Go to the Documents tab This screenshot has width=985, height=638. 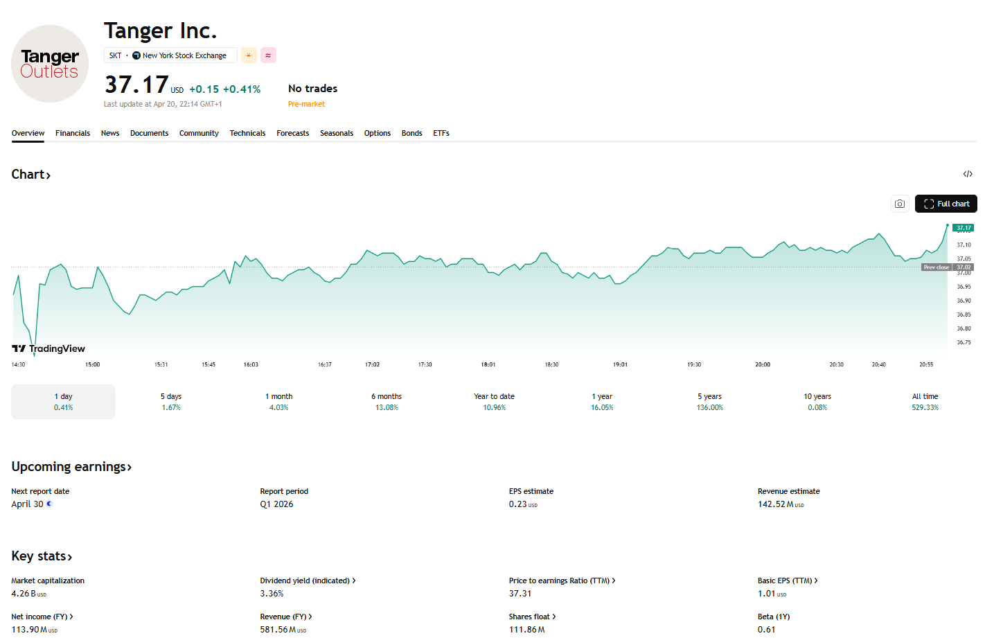click(149, 133)
